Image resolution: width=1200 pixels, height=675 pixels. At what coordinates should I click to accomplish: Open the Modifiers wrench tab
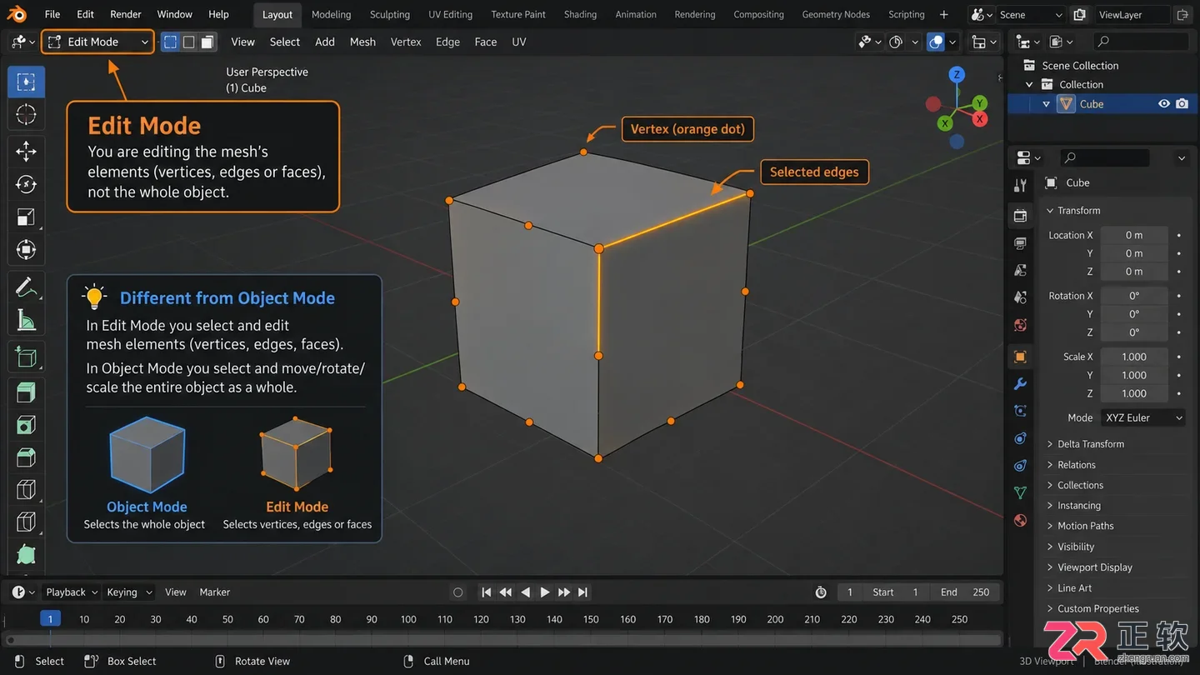coord(1020,383)
